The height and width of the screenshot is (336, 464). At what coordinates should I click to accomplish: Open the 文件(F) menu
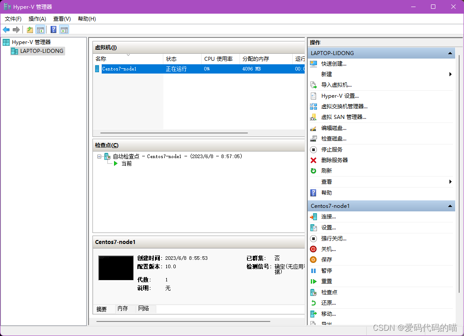tap(13, 19)
